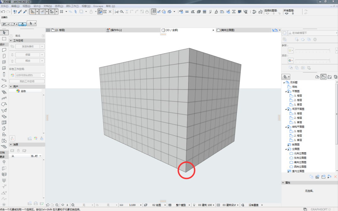Open the 编辑(O) menu
This screenshot has height=211, width=338.
(x=15, y=6)
